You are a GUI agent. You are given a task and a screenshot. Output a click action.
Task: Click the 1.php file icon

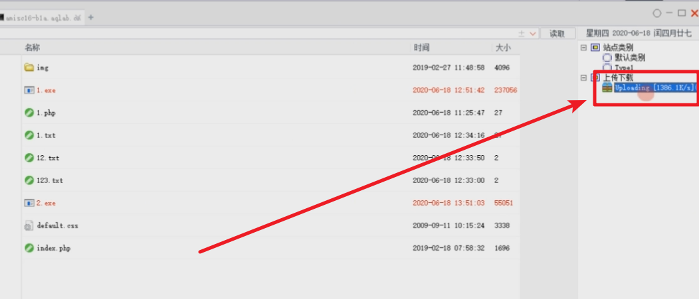click(29, 113)
